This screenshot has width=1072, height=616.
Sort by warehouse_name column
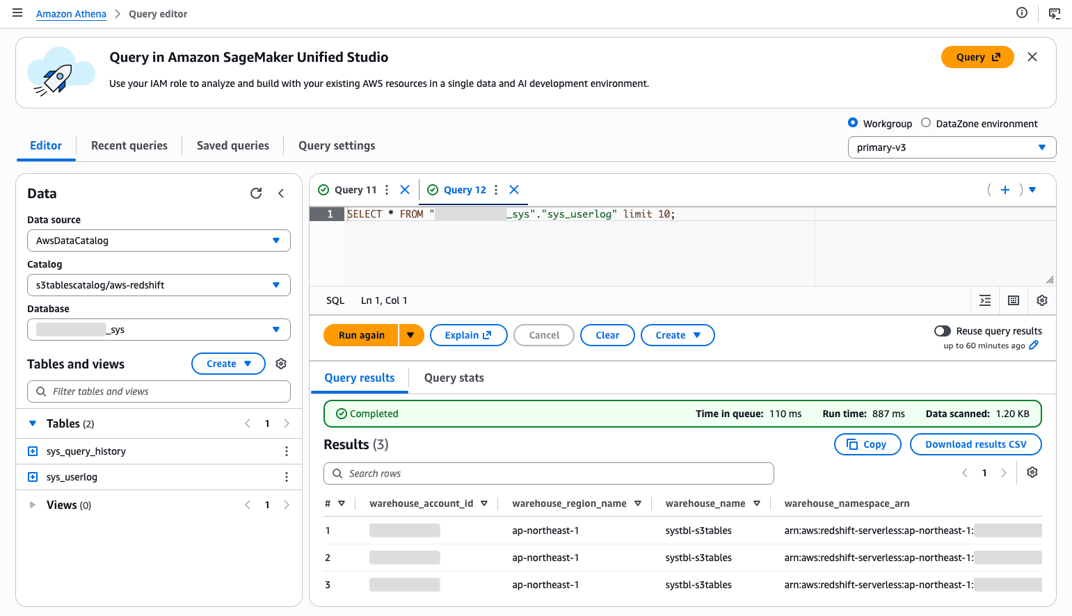pos(757,503)
